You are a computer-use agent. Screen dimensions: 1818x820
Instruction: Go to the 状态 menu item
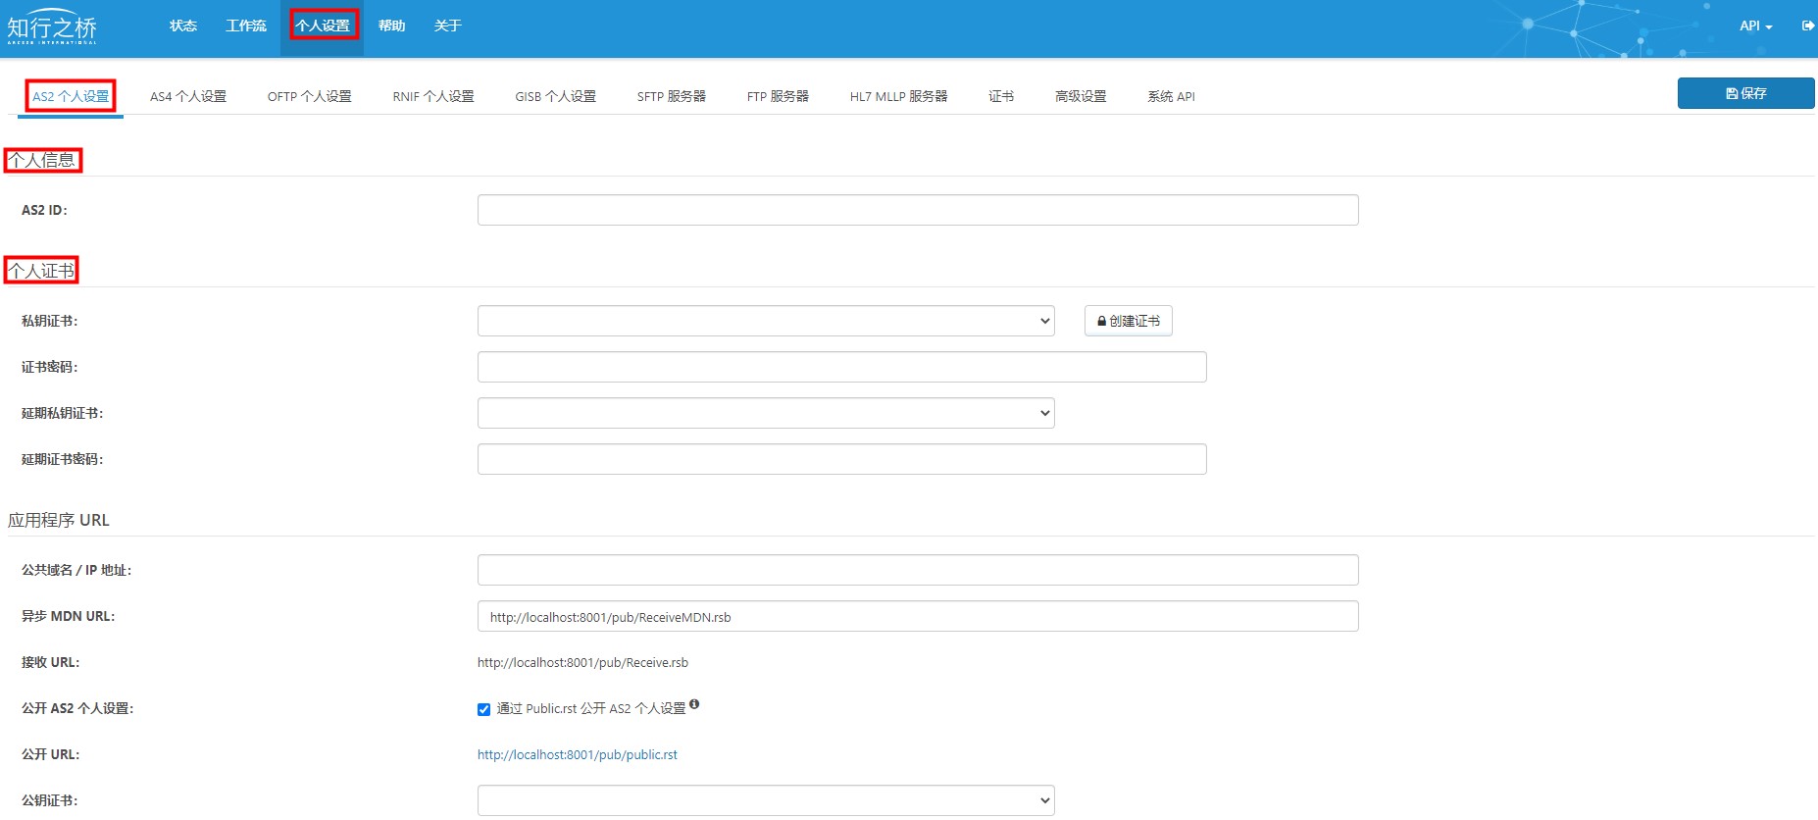[183, 26]
